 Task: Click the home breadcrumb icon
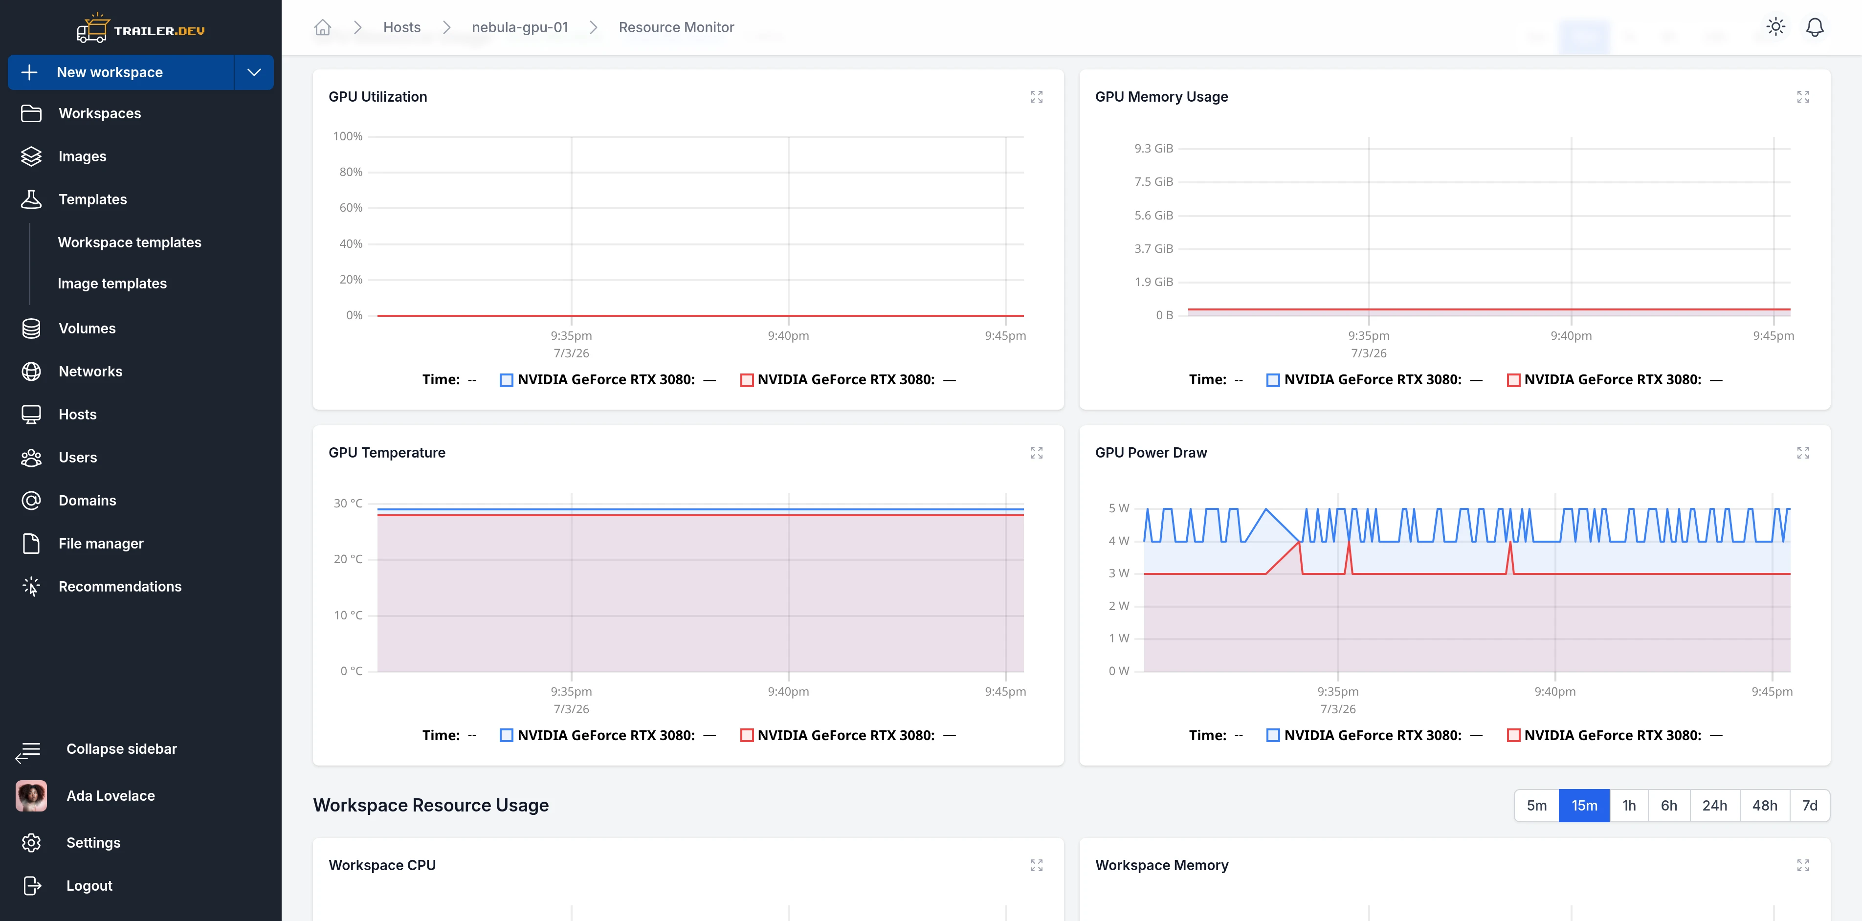pyautogui.click(x=322, y=27)
